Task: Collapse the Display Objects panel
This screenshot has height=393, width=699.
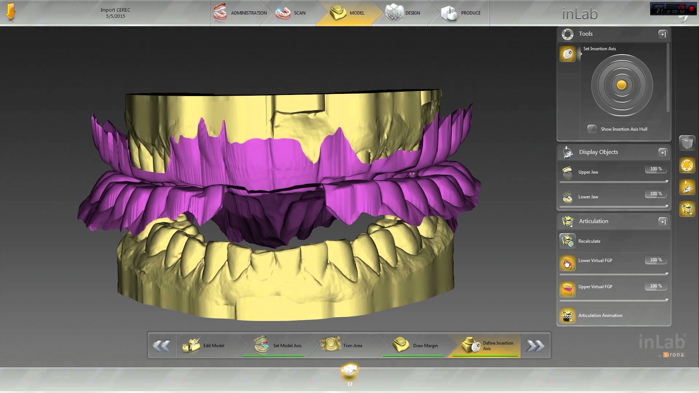Action: (662, 152)
